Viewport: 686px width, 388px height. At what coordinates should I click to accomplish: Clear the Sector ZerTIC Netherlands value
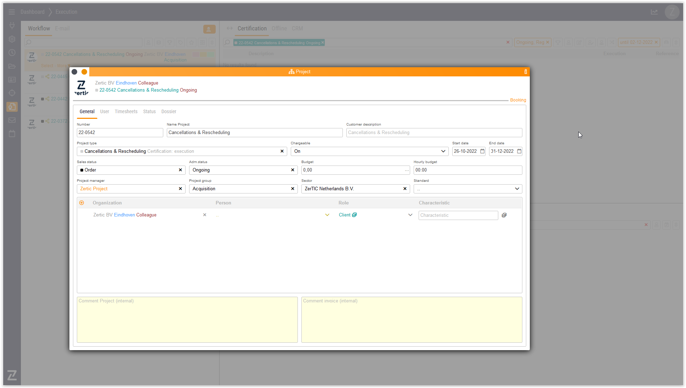(x=405, y=189)
